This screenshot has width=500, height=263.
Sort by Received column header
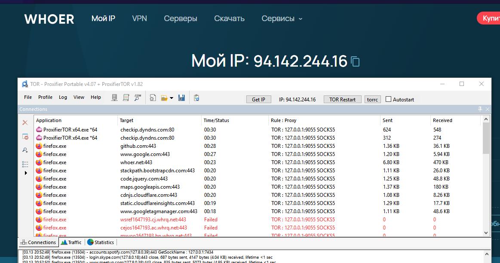[x=455, y=120]
